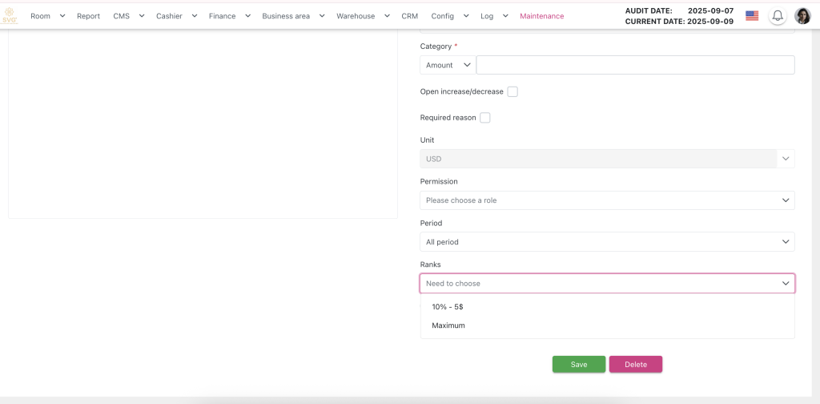Open the Period dropdown
The image size is (820, 404).
click(x=607, y=241)
